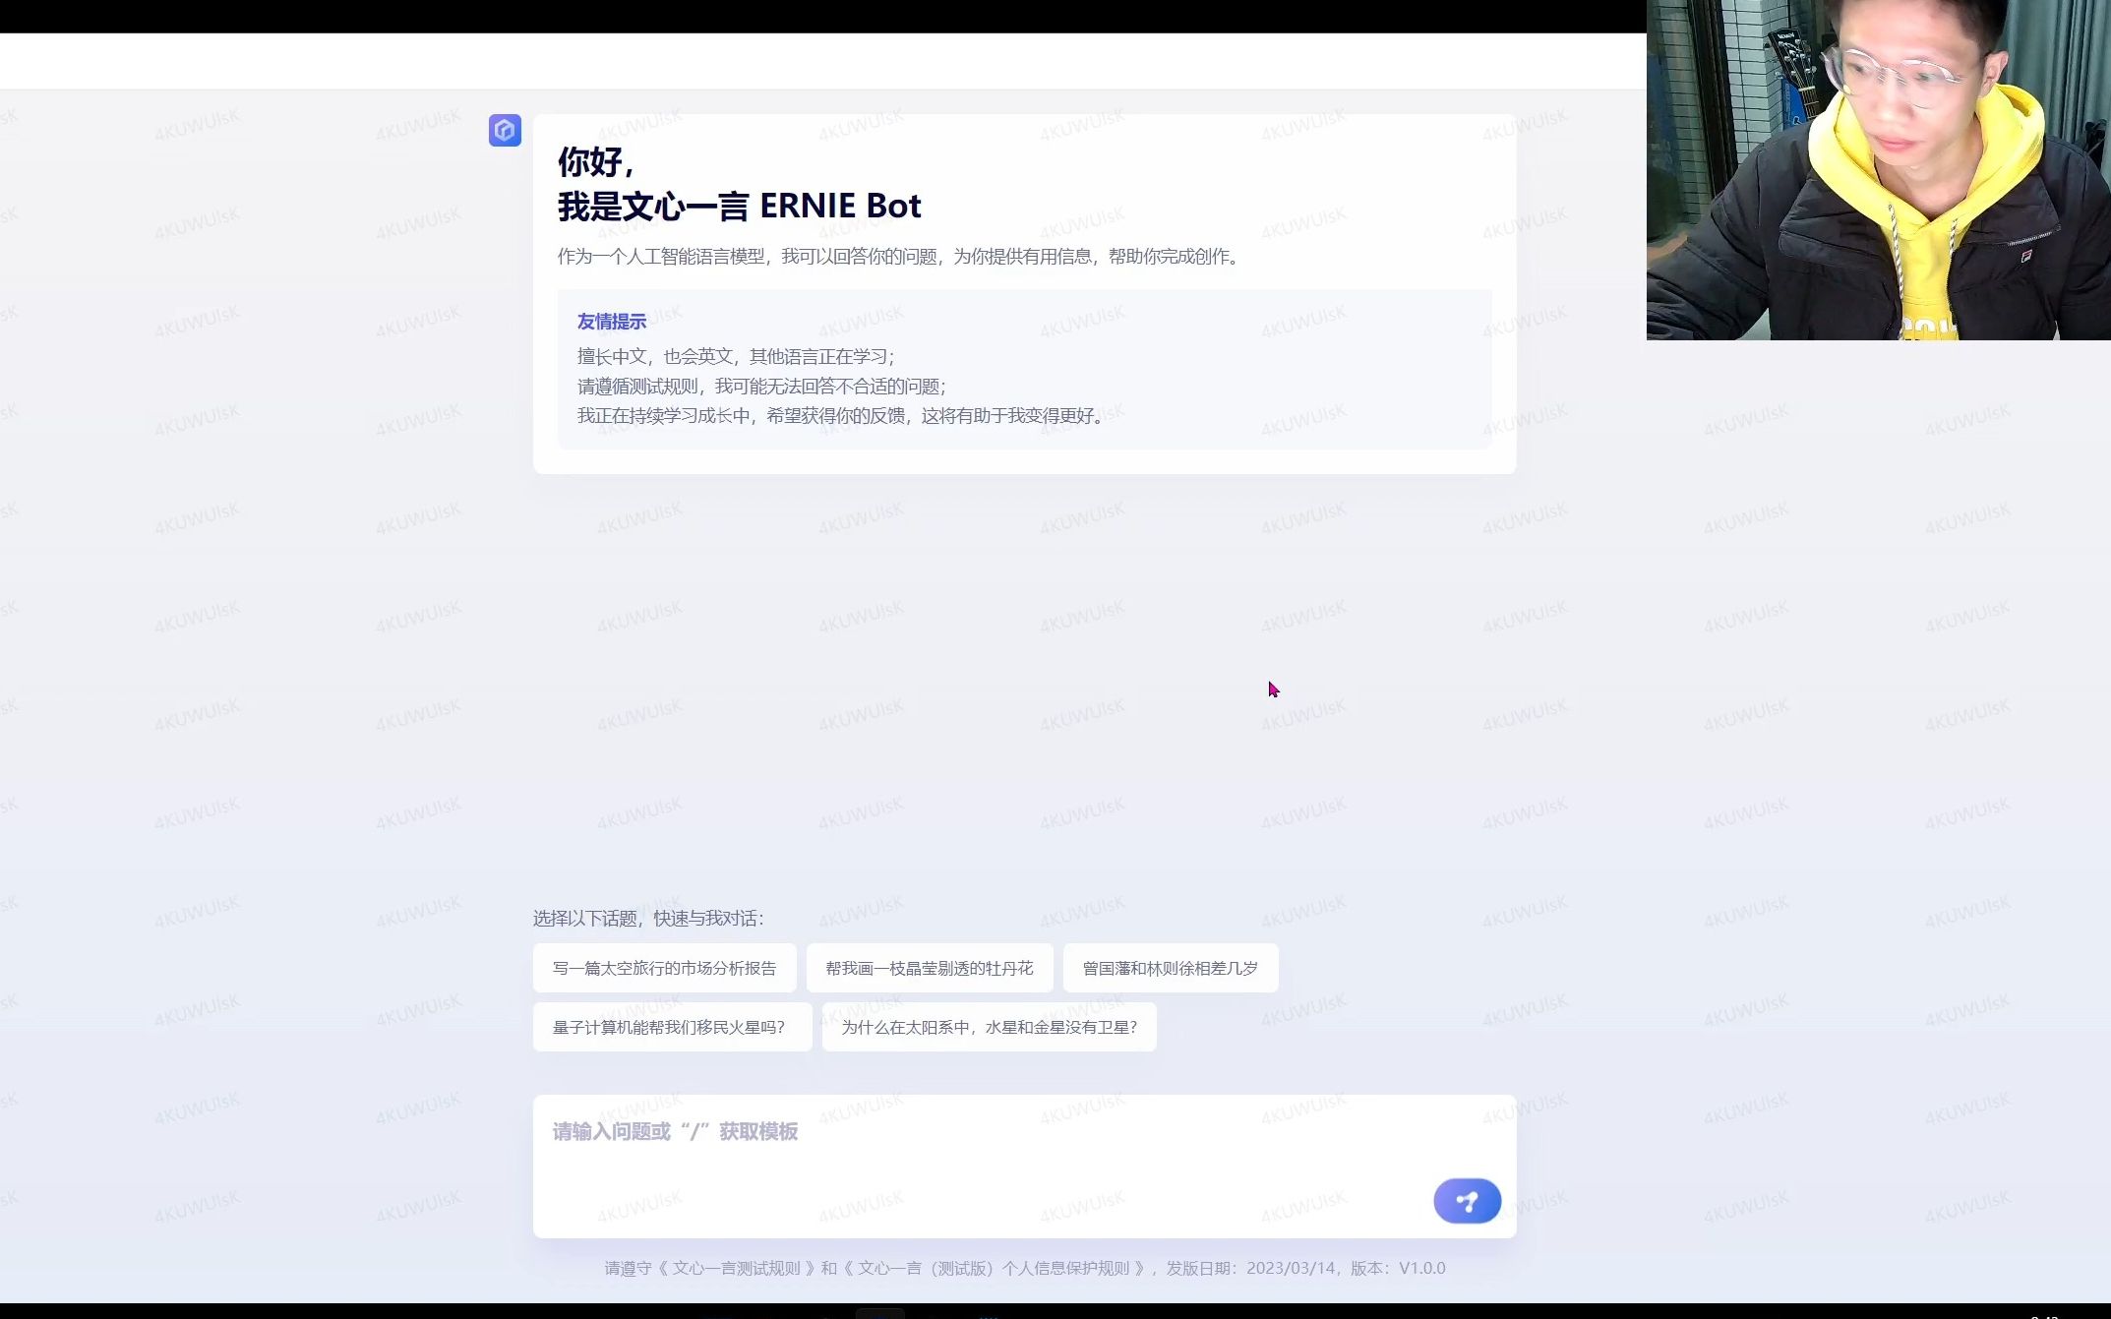The image size is (2111, 1319).
Task: Open 文心一言（测试版）个人信息保护规则 link
Action: click(994, 1268)
